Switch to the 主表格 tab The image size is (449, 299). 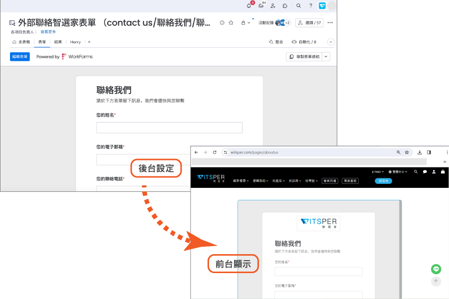pyautogui.click(x=21, y=42)
